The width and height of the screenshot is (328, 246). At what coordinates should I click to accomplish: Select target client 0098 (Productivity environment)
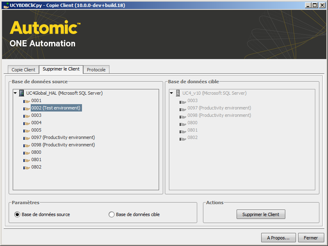[219, 115]
